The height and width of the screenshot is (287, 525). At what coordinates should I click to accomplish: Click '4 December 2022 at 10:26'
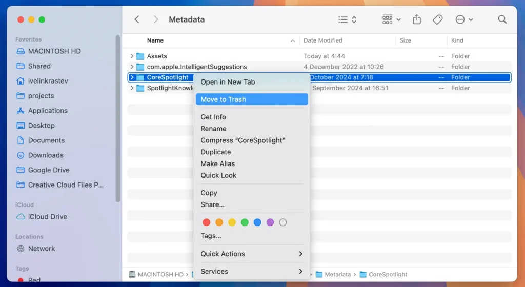point(344,67)
